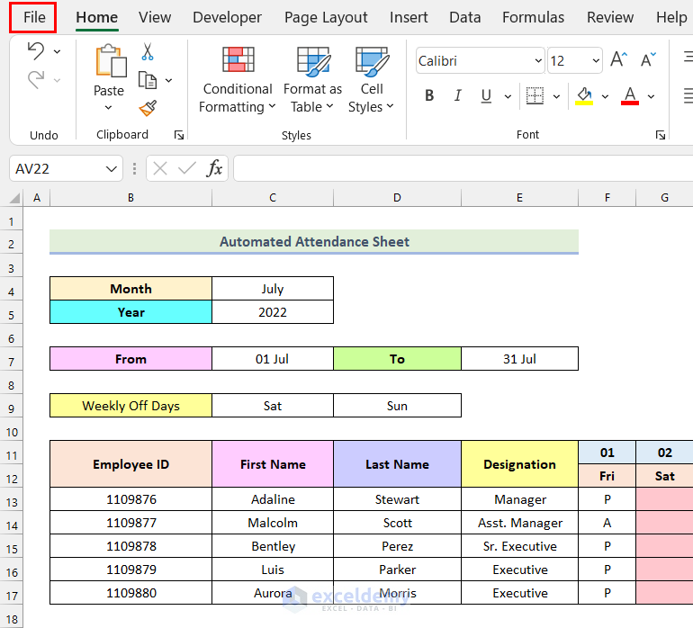Select the Automated Attendance Sheet title
Image resolution: width=693 pixels, height=628 pixels.
pos(314,241)
